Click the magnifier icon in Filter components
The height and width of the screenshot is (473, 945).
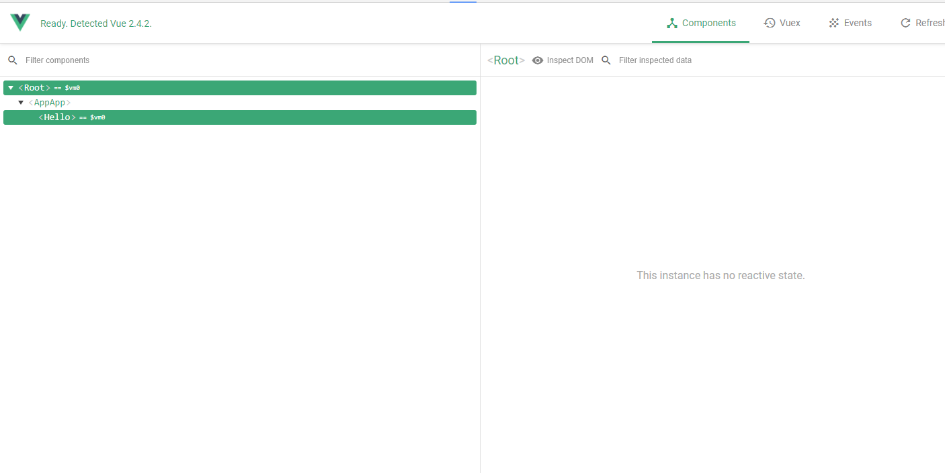[12, 60]
